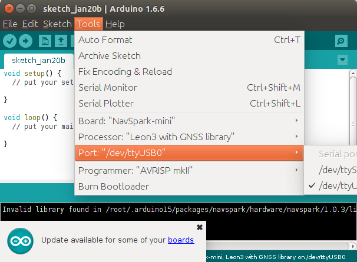Close the Arduino window
Image resolution: width=357 pixels, height=262 pixels.
point(9,9)
